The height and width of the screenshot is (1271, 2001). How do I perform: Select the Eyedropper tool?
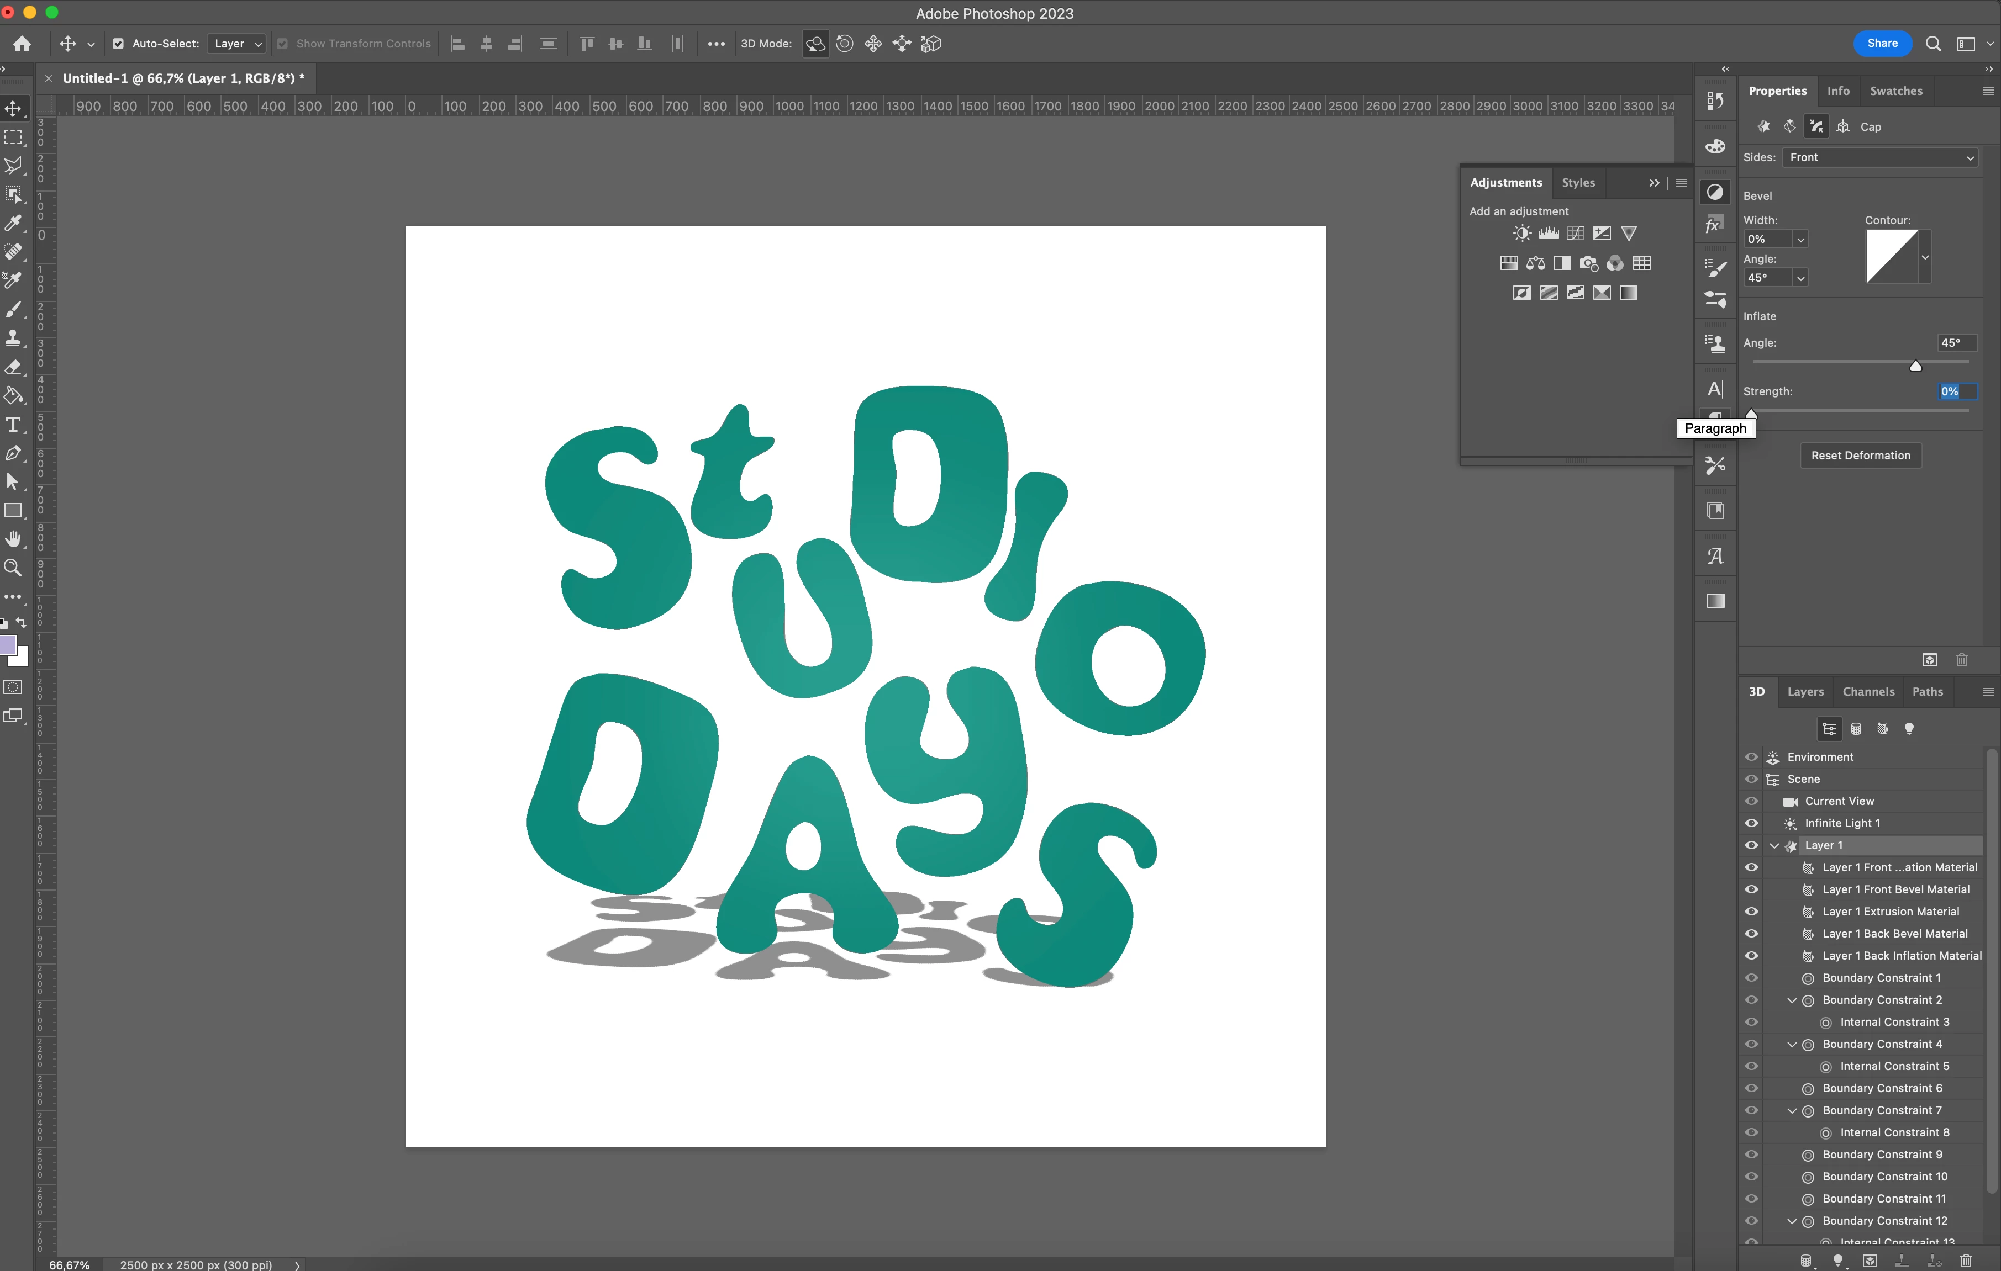point(13,223)
